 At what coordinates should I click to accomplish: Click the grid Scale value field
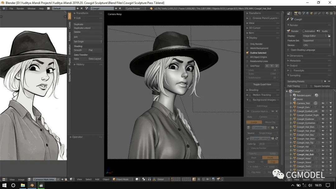[262, 74]
